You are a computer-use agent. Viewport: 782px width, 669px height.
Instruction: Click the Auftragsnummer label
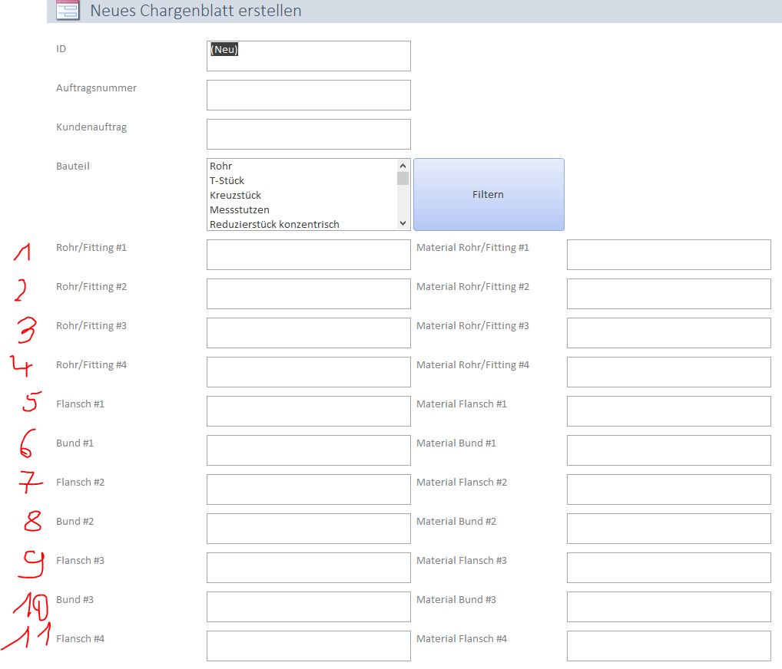point(96,88)
